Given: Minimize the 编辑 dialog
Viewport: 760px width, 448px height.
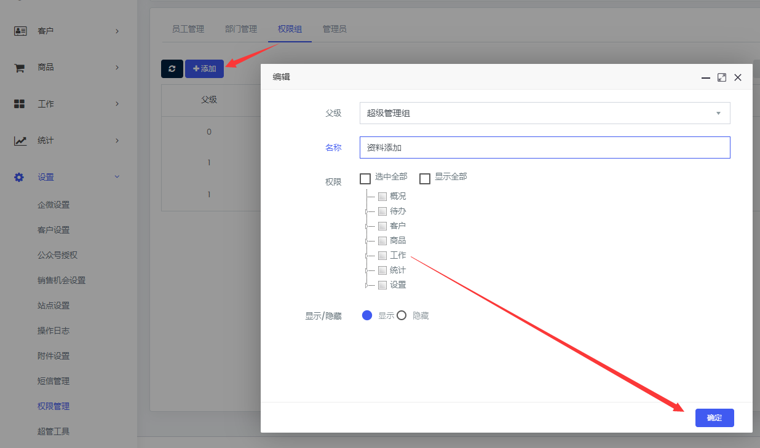Looking at the screenshot, I should click(706, 77).
